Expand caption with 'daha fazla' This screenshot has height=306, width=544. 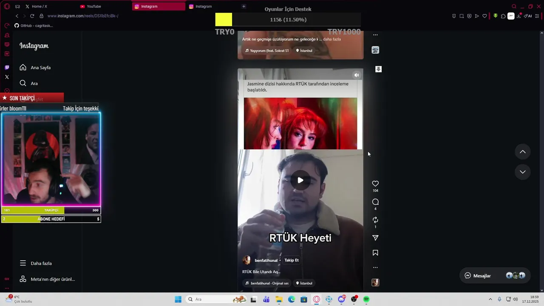click(x=332, y=39)
